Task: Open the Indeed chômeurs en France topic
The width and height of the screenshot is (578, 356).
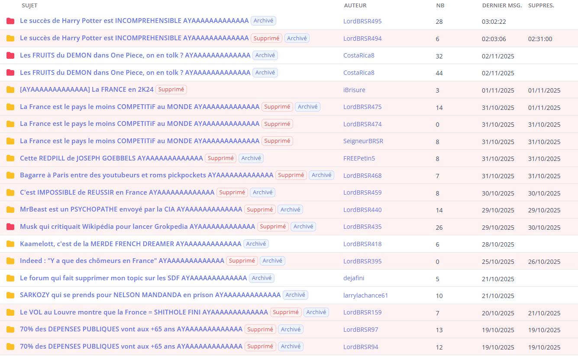Action: [x=122, y=261]
